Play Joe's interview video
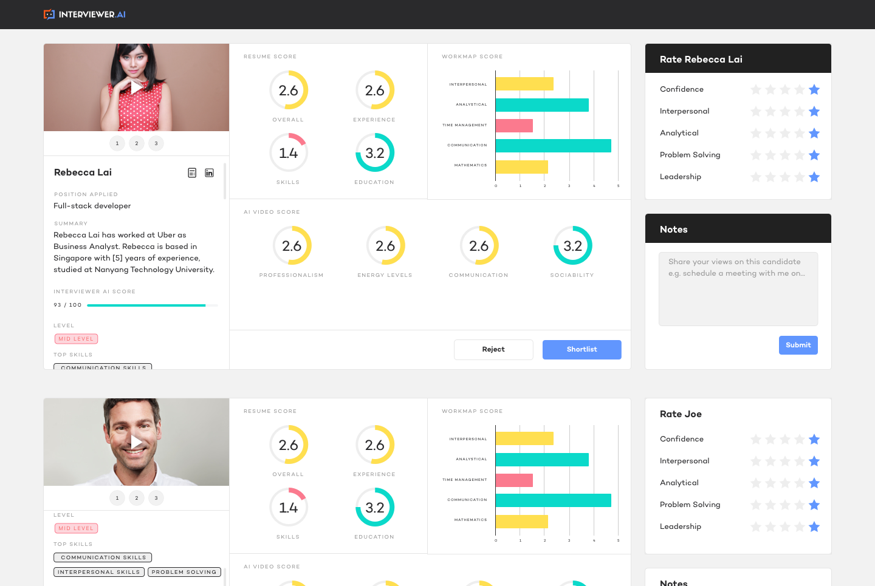Viewport: 875px width, 586px height. point(137,442)
